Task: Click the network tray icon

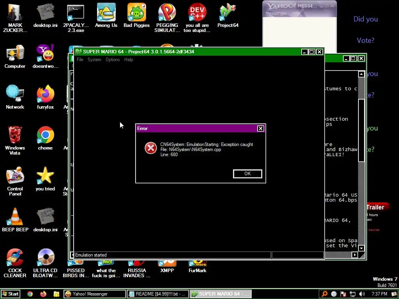Action: (x=352, y=294)
